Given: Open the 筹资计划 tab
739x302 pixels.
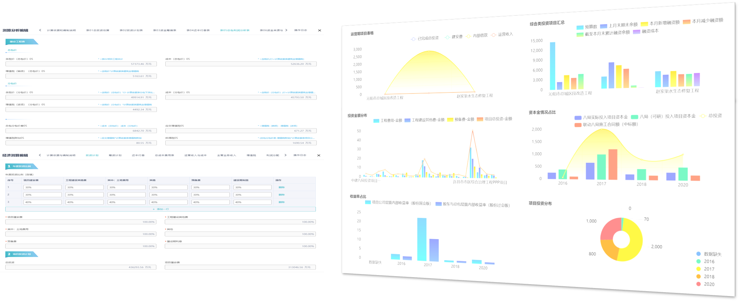Looking at the screenshot, I should point(115,155).
